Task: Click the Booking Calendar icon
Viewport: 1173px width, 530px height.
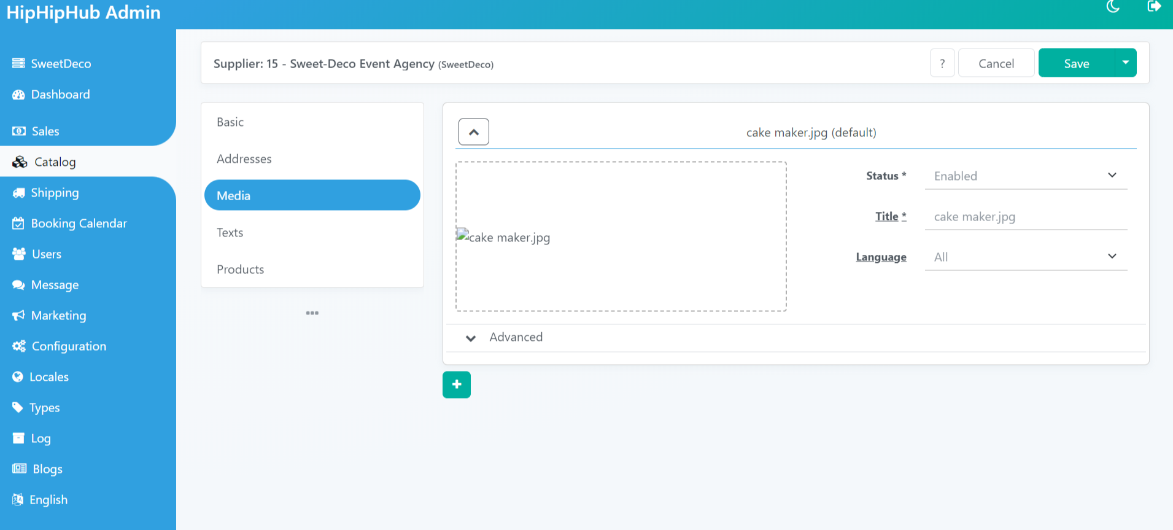Action: (18, 223)
